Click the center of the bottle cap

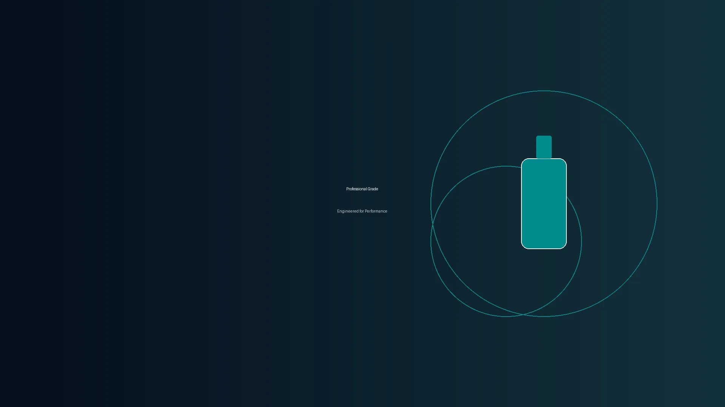(x=544, y=147)
